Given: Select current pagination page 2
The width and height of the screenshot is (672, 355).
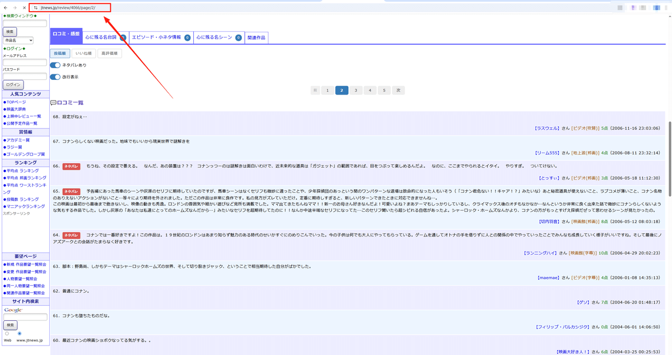Looking at the screenshot, I should click(x=342, y=90).
